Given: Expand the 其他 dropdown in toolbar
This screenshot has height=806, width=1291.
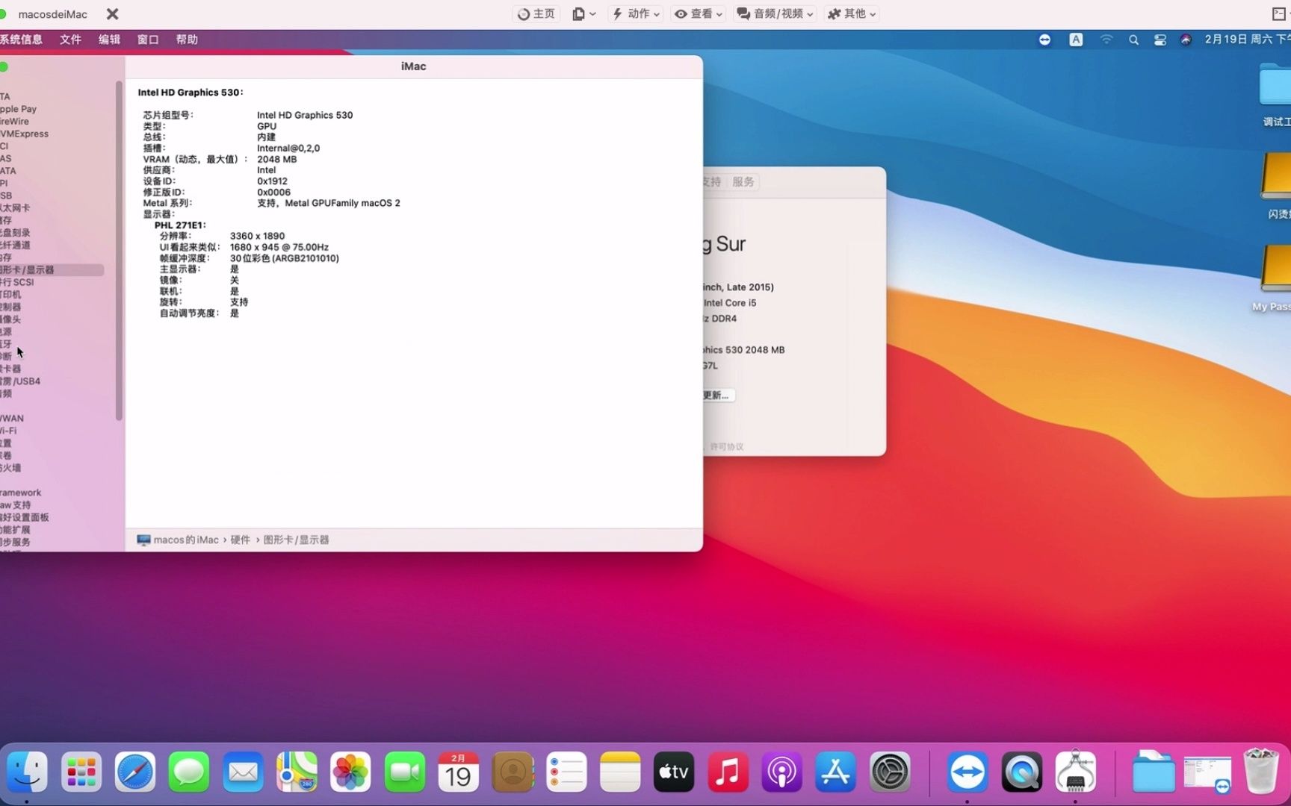Looking at the screenshot, I should (x=852, y=13).
